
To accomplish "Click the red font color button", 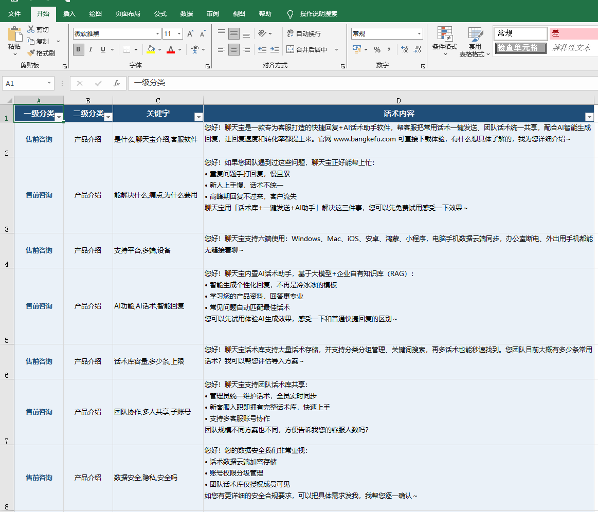I will [x=171, y=49].
